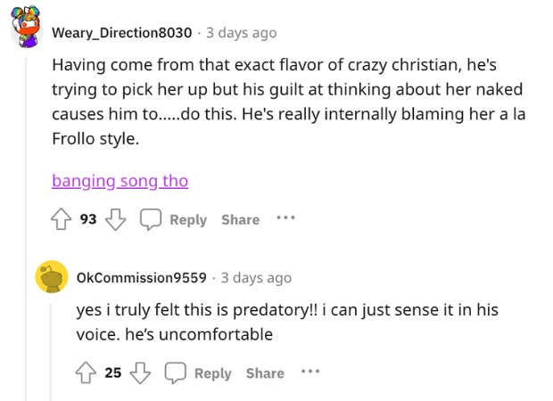Share Weary_Direction8030's comment
The image size is (553, 401).
click(x=240, y=219)
